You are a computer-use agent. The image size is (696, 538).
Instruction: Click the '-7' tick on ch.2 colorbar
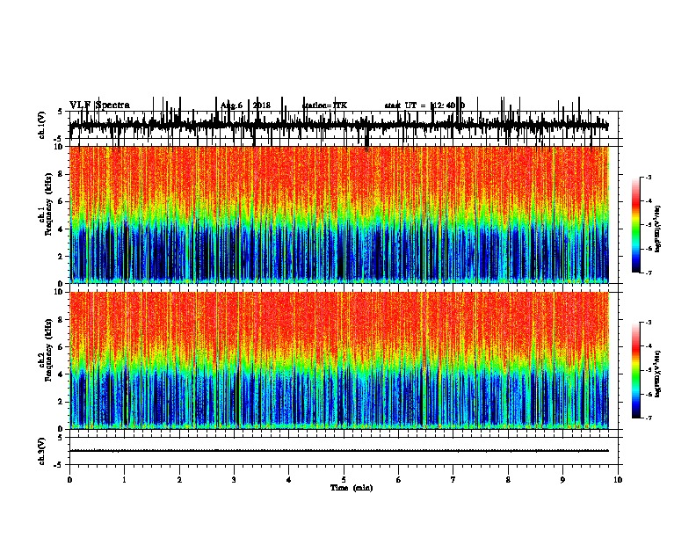(648, 418)
